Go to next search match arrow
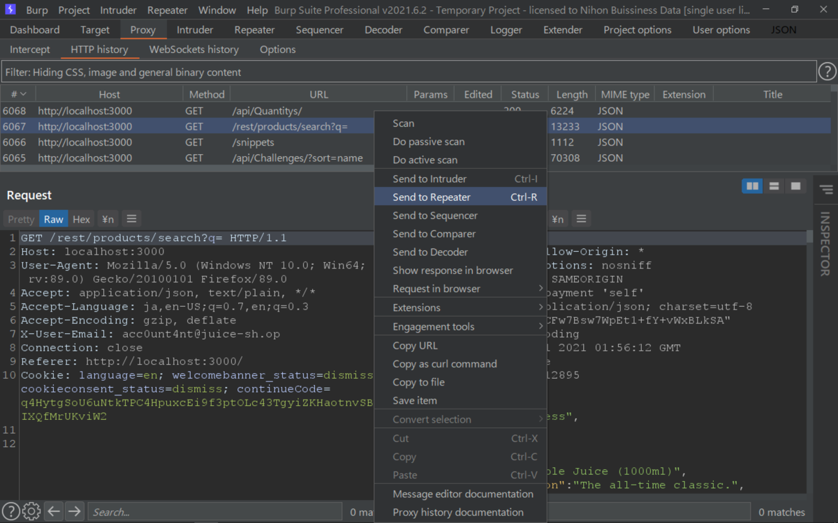This screenshot has height=523, width=838. (x=75, y=511)
